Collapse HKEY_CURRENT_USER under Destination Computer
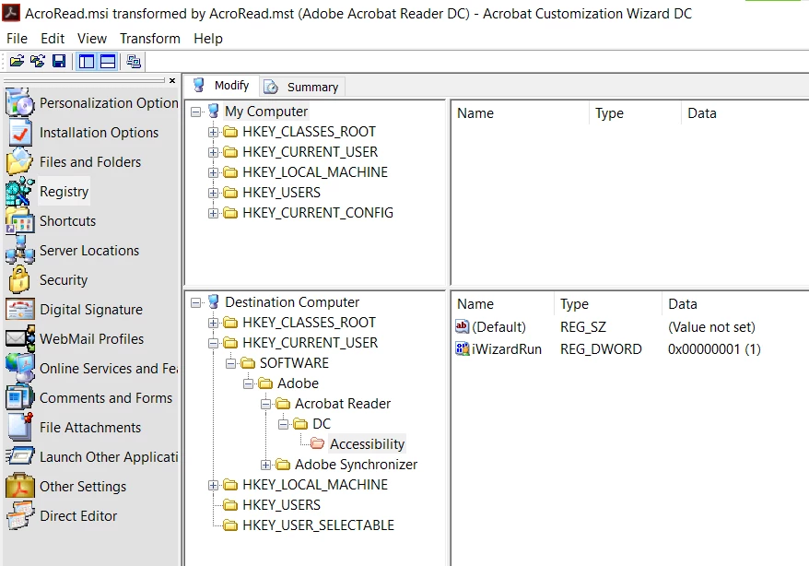Image resolution: width=809 pixels, height=566 pixels. 213,343
